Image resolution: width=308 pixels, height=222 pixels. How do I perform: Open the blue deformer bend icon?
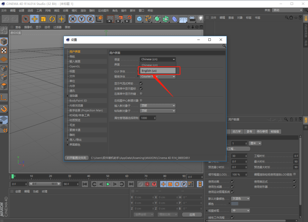(175, 19)
